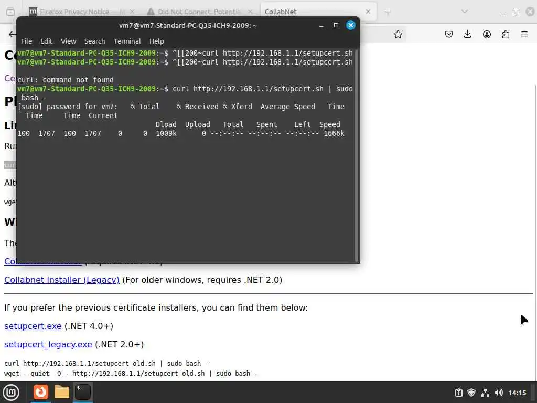Screen dimensions: 537x403
Task: Close the Firefox Privacy Notice tab
Action: [x=132, y=12]
